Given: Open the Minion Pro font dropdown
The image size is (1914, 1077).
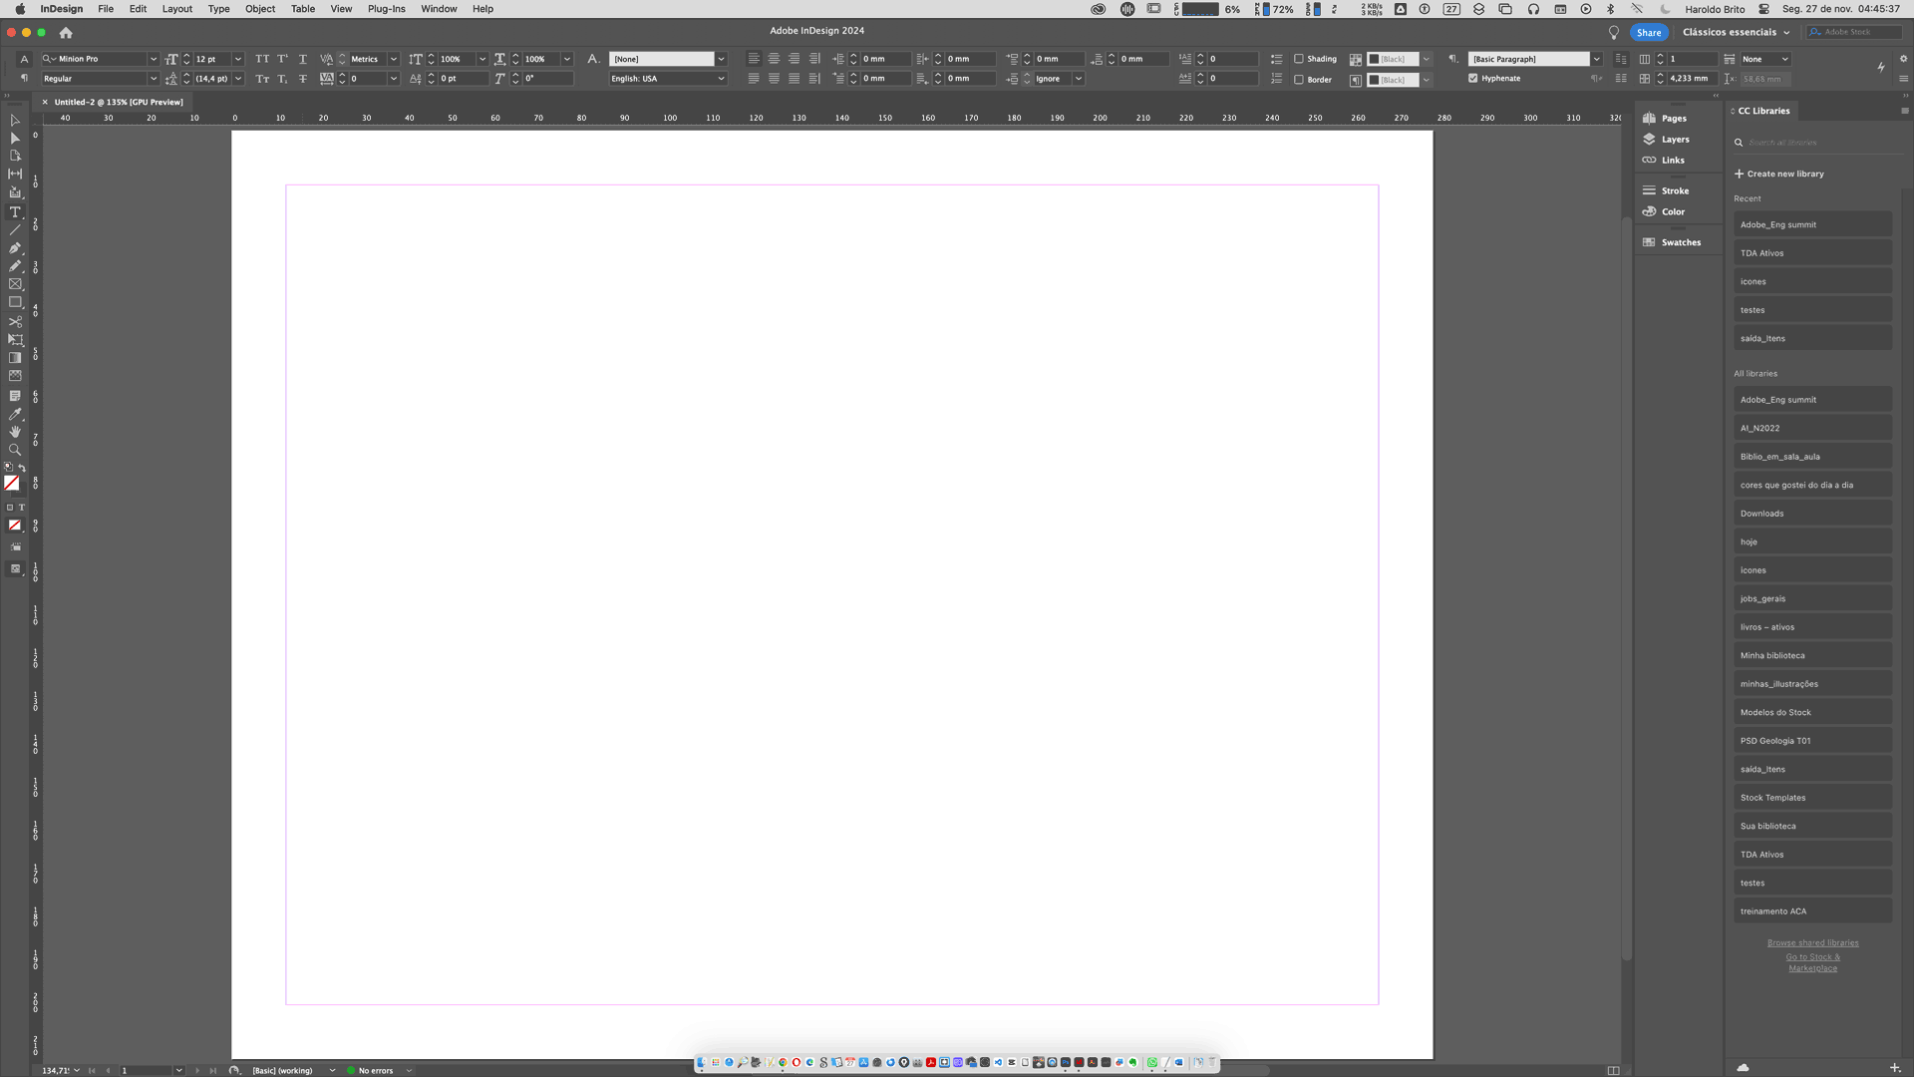Looking at the screenshot, I should click(153, 59).
